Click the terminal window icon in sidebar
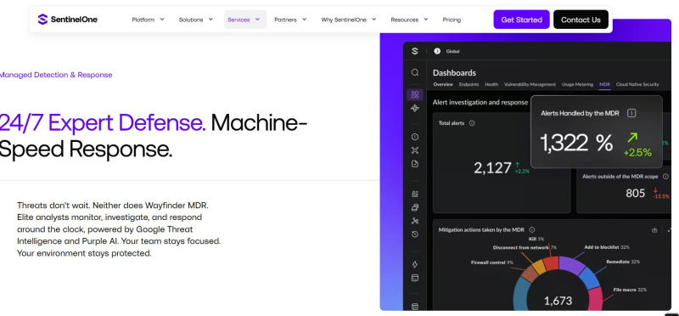The width and height of the screenshot is (679, 316). pos(415,278)
